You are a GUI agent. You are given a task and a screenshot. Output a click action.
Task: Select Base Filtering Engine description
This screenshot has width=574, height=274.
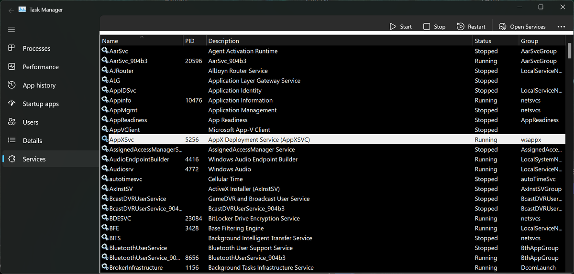236,228
